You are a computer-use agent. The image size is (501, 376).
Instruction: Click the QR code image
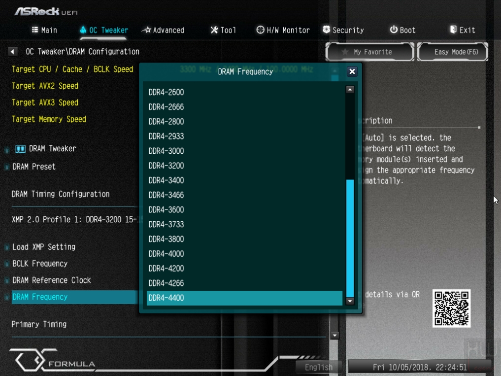pos(451,308)
